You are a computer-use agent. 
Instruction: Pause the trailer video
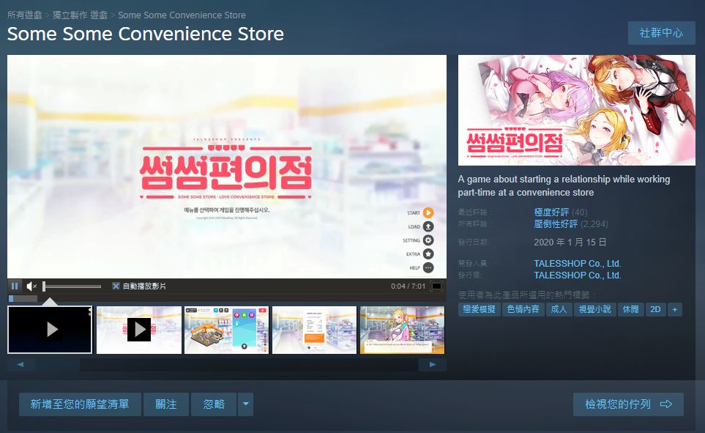click(x=15, y=286)
